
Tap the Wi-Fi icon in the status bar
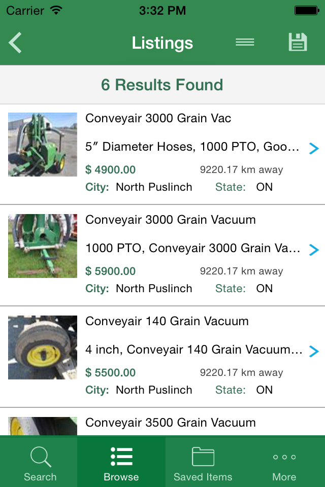56,9
